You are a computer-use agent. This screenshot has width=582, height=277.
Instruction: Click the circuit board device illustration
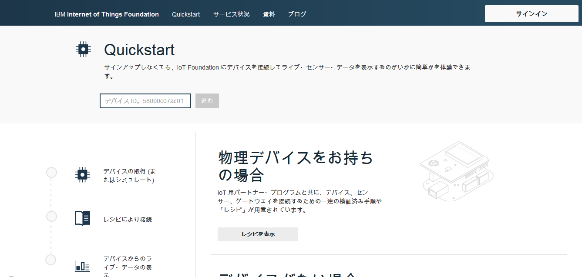(x=457, y=171)
